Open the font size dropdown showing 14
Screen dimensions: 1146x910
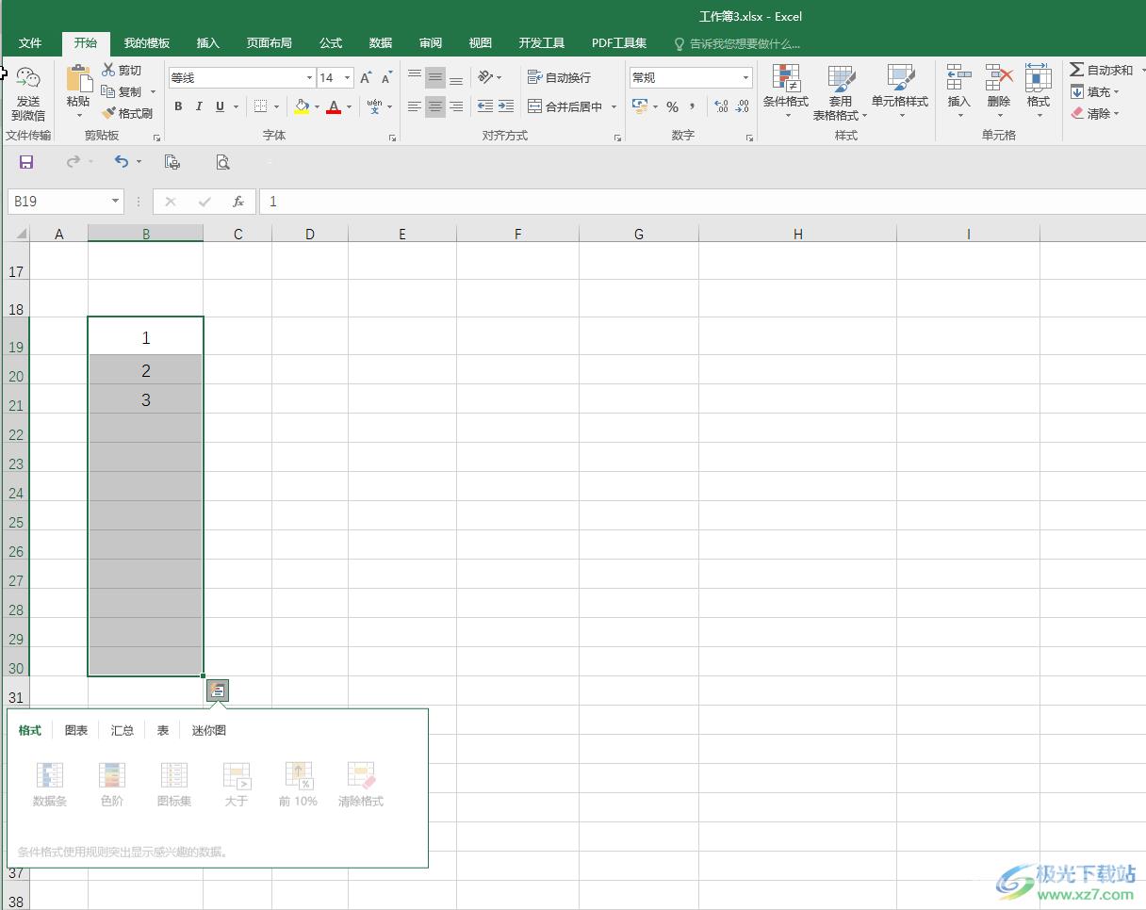[x=348, y=78]
